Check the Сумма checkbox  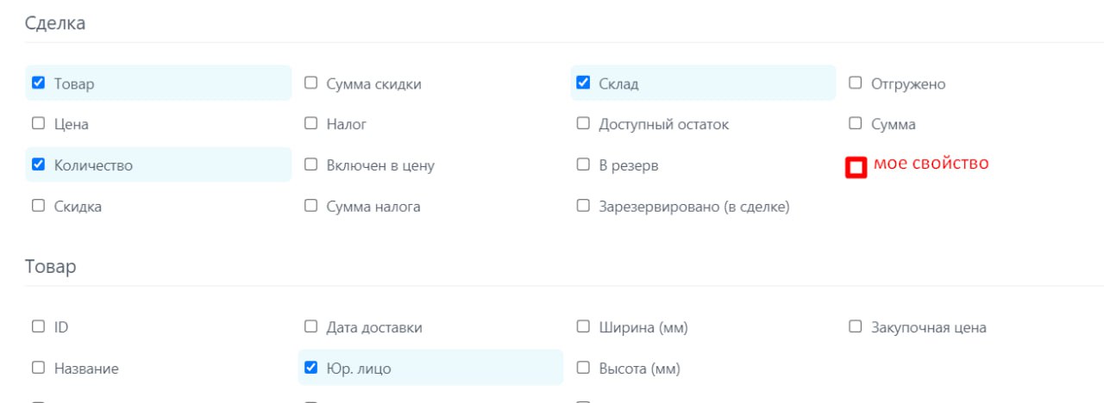pos(856,124)
